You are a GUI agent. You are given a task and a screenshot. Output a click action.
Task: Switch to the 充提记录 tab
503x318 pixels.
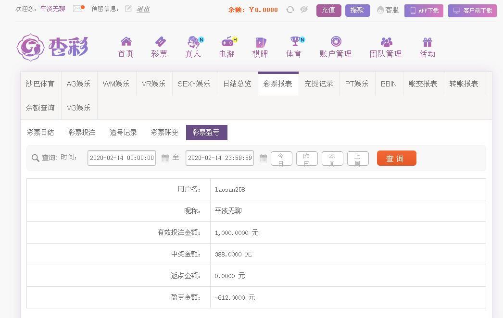(319, 84)
